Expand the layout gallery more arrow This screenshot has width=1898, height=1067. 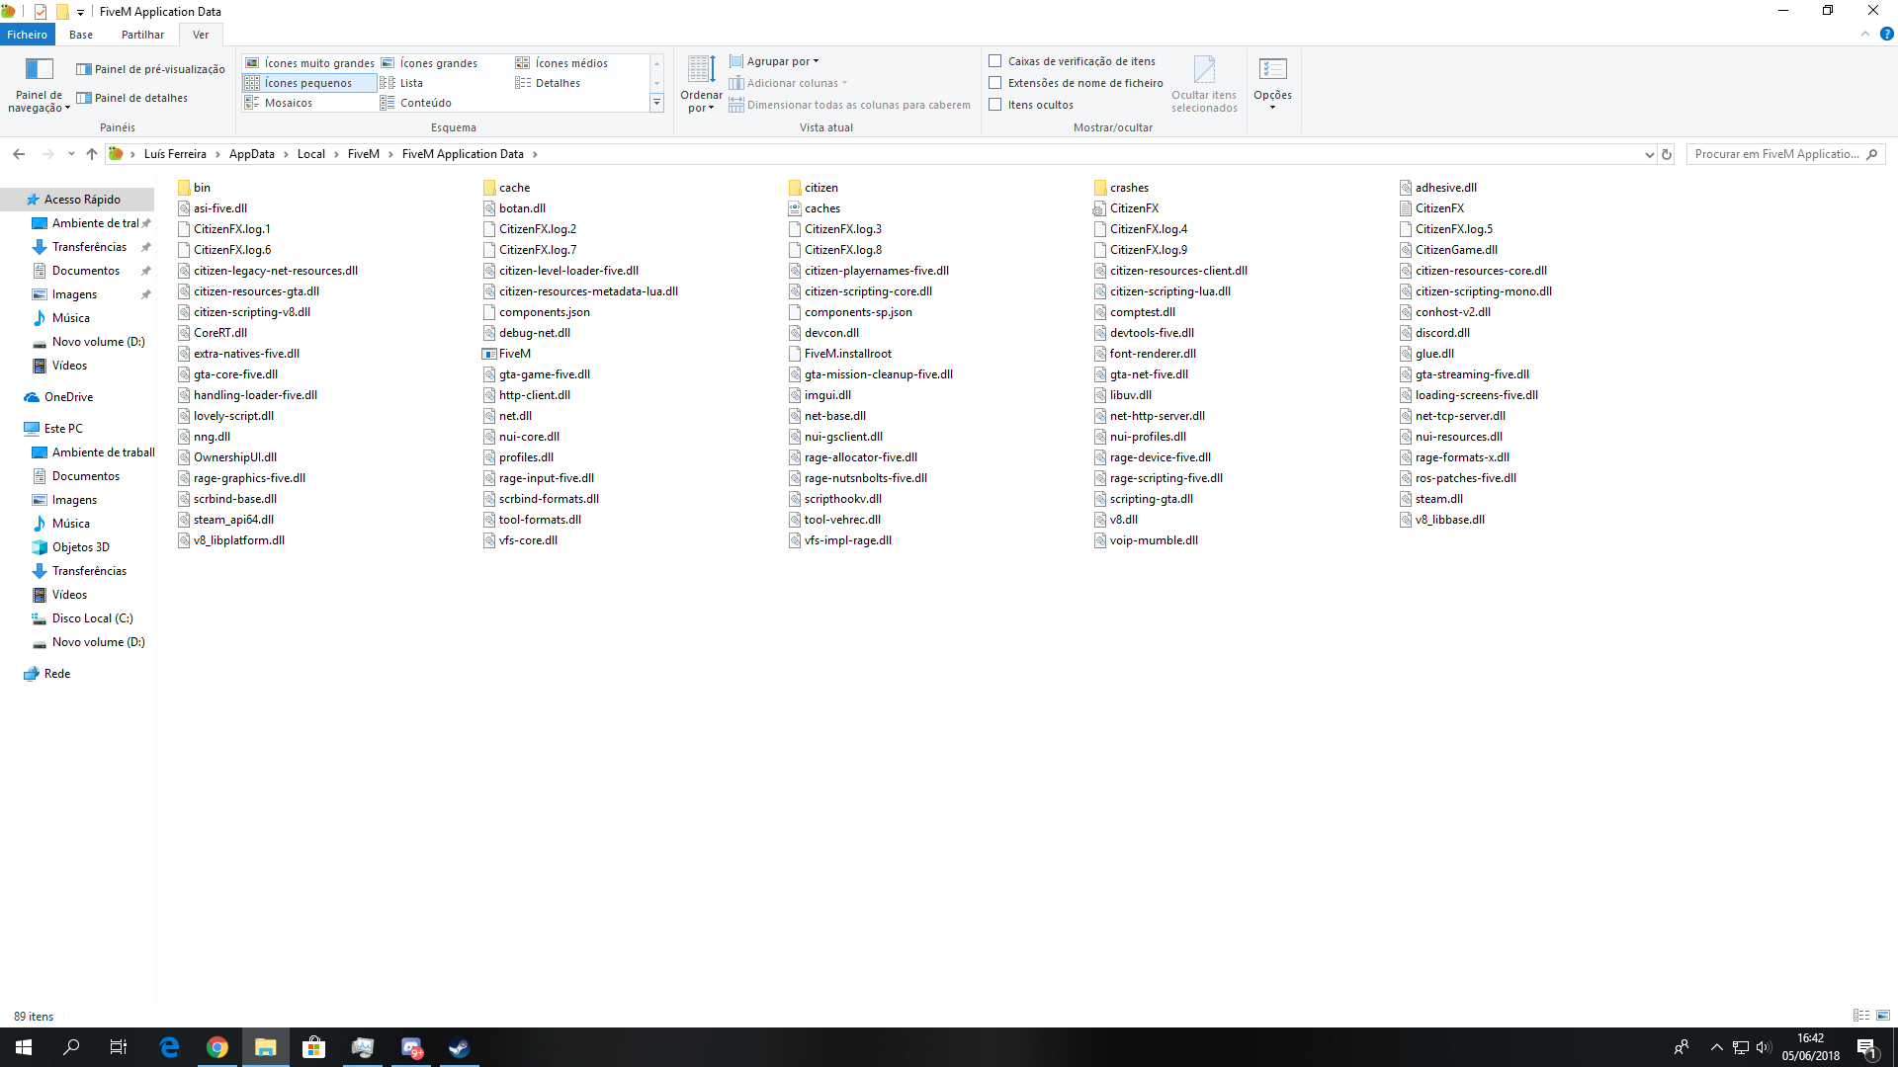click(x=656, y=103)
